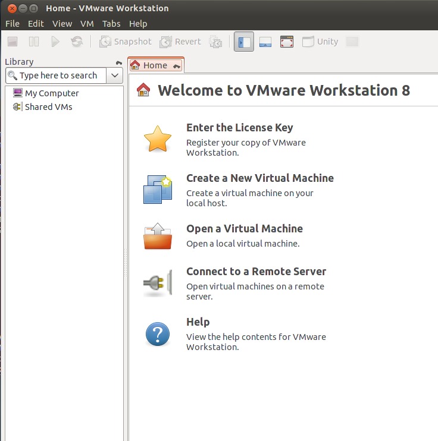The width and height of the screenshot is (438, 441).
Task: Click the Open a Virtual Machine folder icon
Action: tap(158, 236)
